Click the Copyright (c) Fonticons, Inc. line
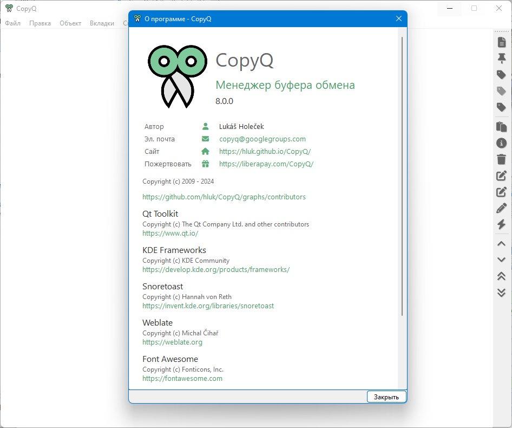 pos(183,369)
